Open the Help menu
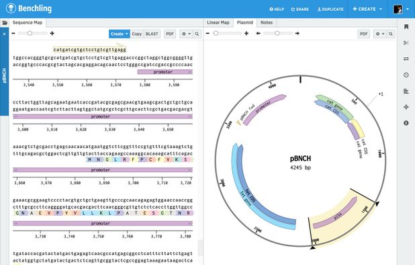 (x=277, y=9)
